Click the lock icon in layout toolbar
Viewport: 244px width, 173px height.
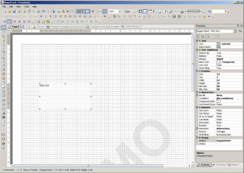[x=204, y=17]
